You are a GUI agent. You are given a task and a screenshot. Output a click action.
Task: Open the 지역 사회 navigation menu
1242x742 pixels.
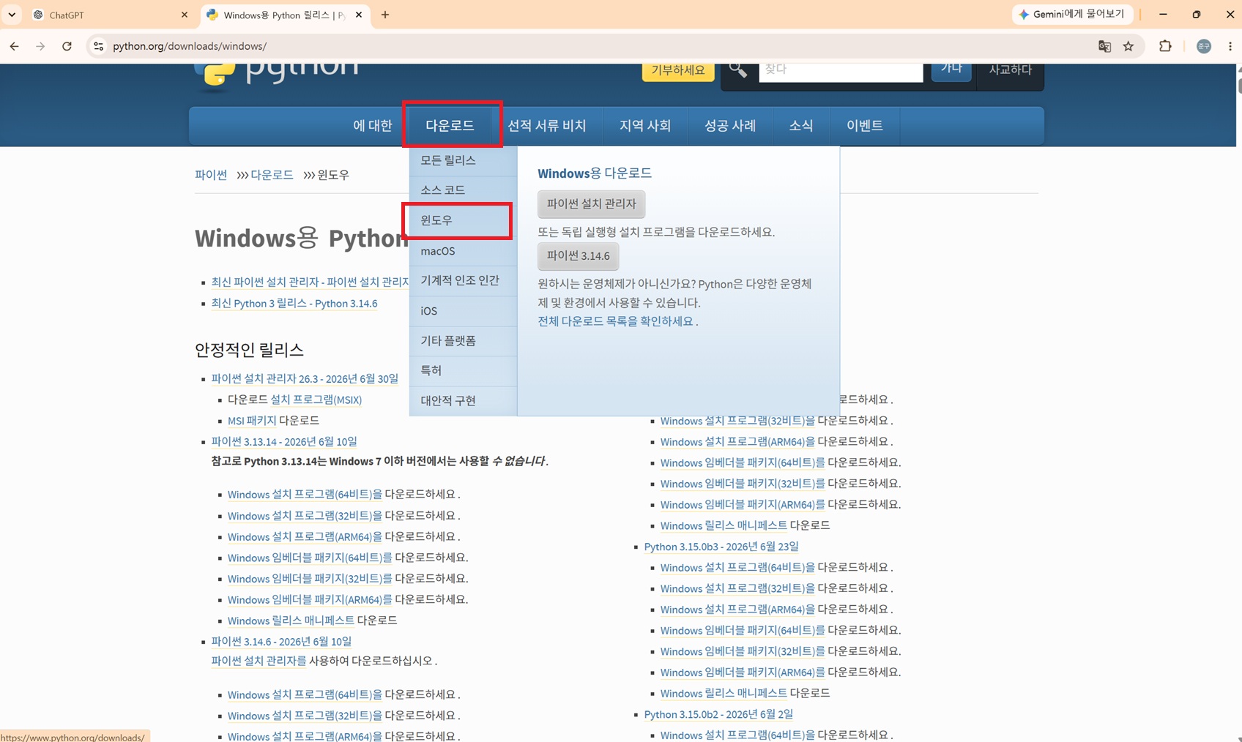click(645, 126)
